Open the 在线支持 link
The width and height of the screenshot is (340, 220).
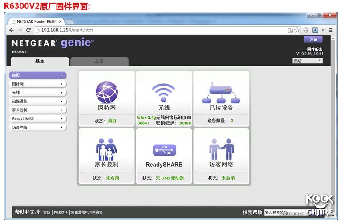(x=61, y=212)
